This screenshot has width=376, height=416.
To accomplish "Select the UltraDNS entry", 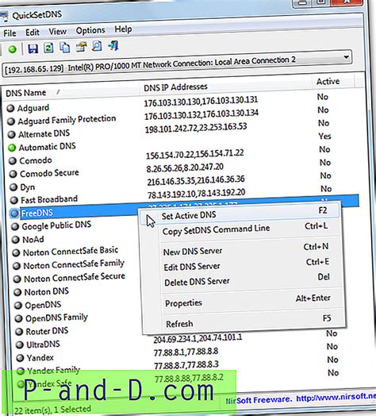I will click(x=43, y=345).
